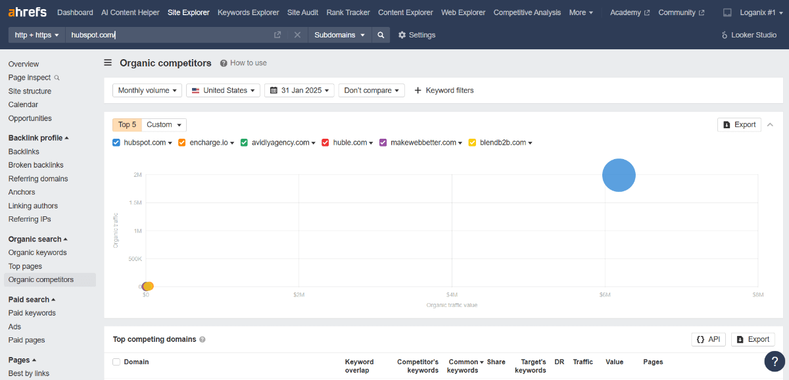The width and height of the screenshot is (789, 380).
Task: Open Academy external link
Action: click(630, 12)
